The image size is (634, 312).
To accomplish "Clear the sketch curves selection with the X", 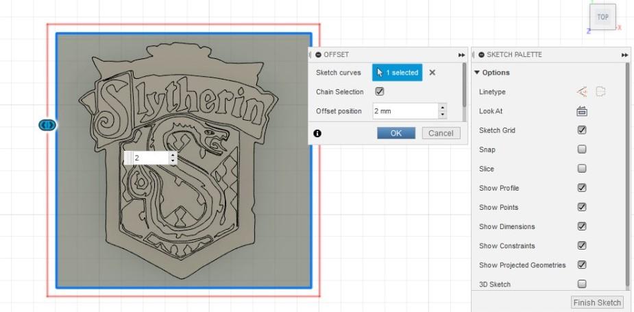I will tap(432, 73).
